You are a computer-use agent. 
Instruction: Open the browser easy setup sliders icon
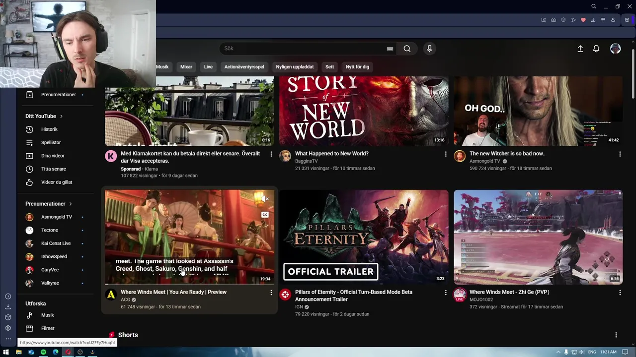coord(603,20)
